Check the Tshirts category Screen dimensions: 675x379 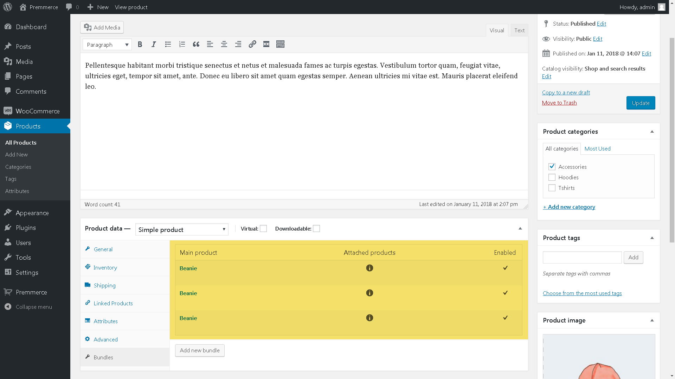click(x=552, y=188)
